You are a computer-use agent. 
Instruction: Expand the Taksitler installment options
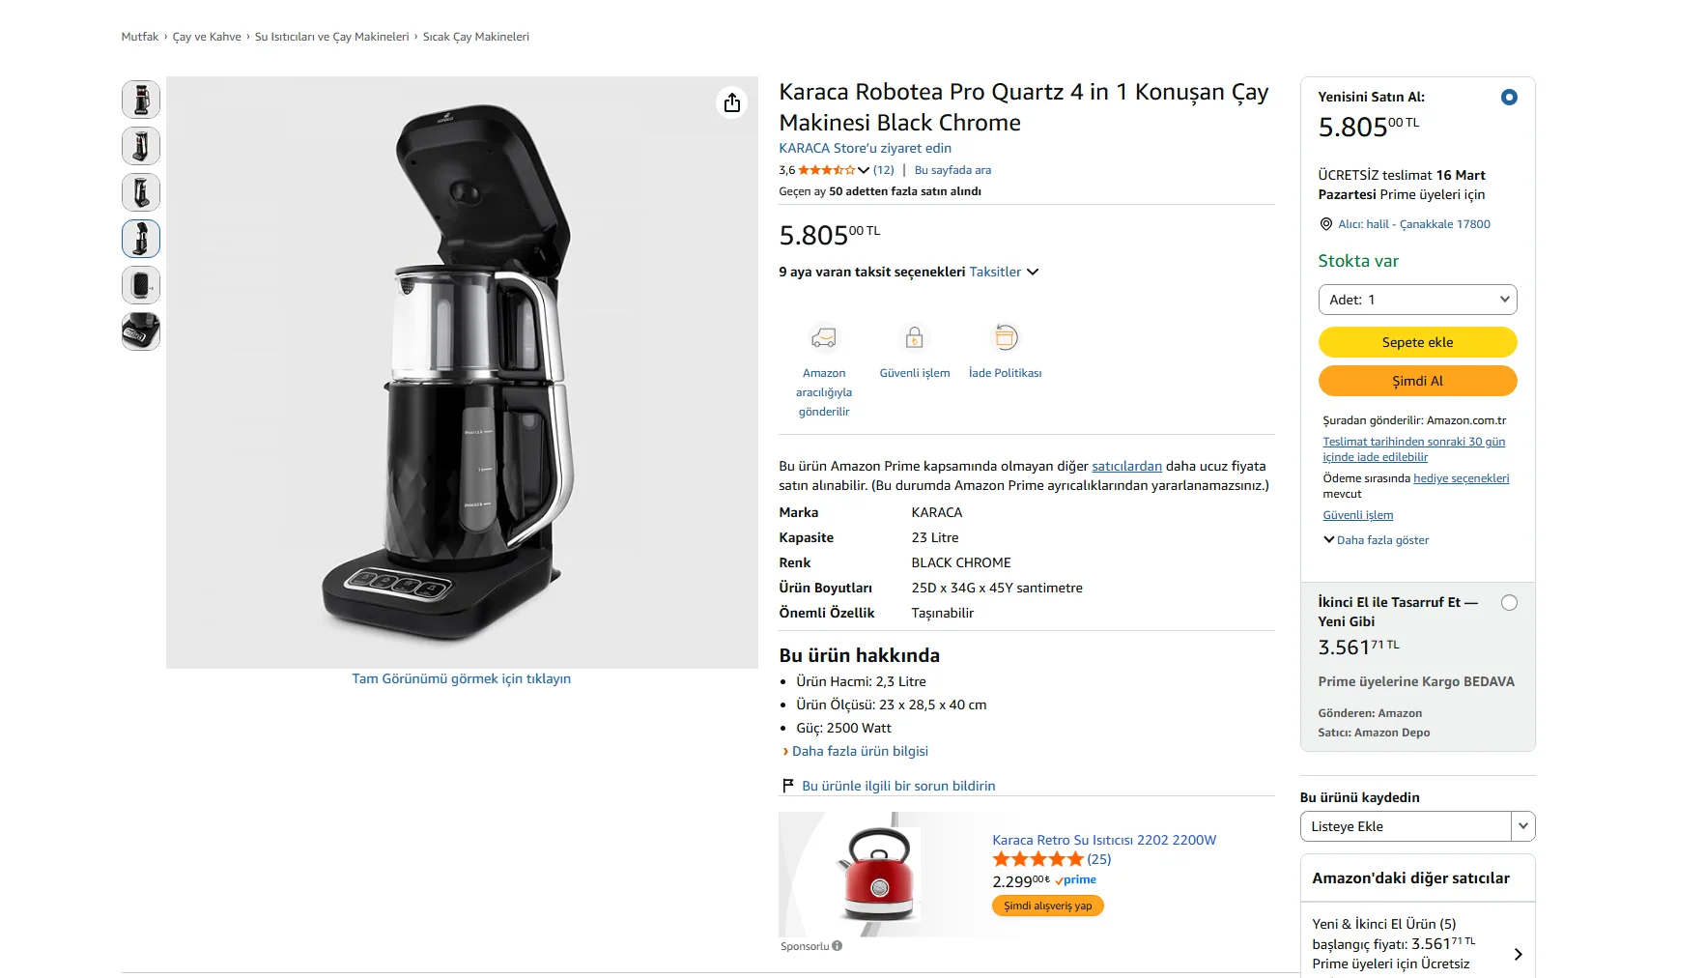coord(1005,273)
